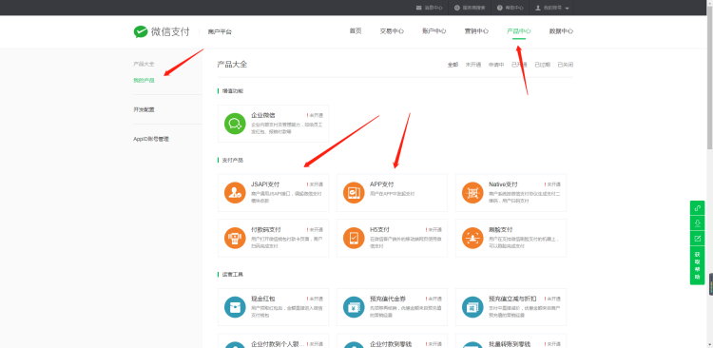Filter products by 已关闭 status
This screenshot has height=348, width=713.
(x=566, y=65)
